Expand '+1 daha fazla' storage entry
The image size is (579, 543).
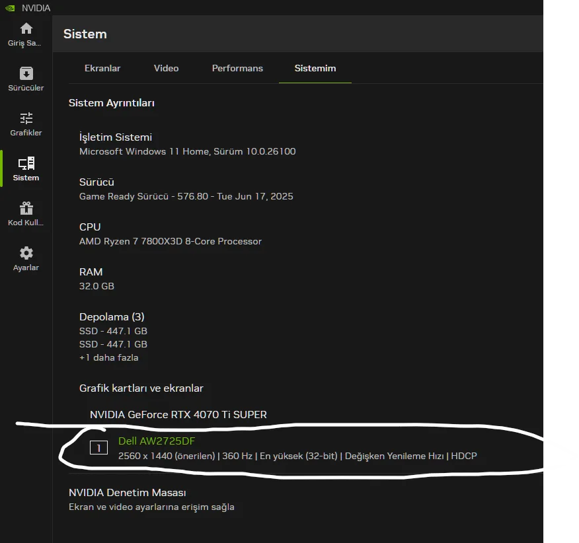tap(108, 357)
